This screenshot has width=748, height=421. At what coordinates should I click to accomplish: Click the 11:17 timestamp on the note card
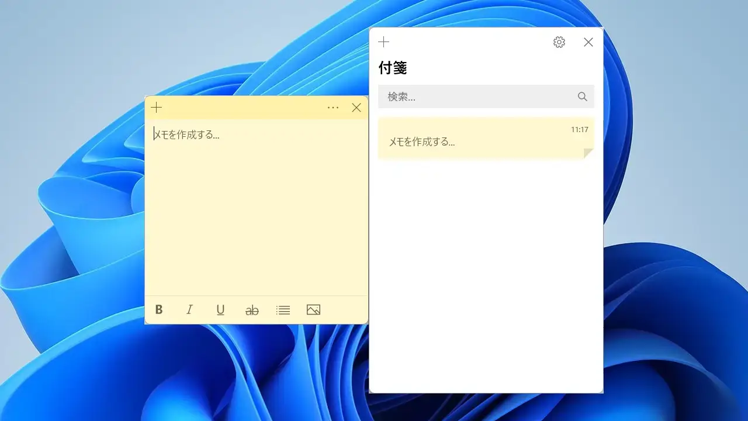(x=579, y=130)
